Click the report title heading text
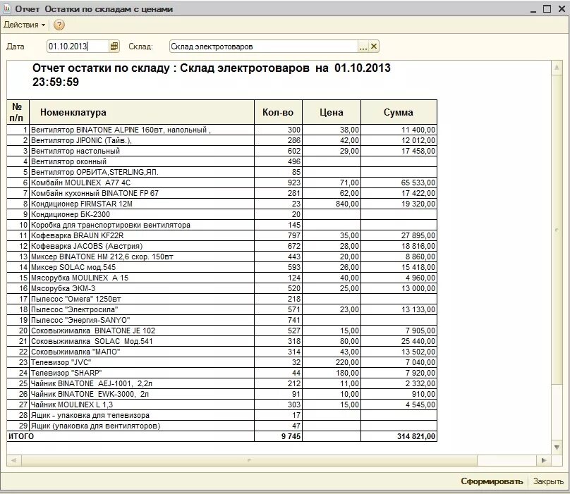570x494 pixels. (211, 75)
